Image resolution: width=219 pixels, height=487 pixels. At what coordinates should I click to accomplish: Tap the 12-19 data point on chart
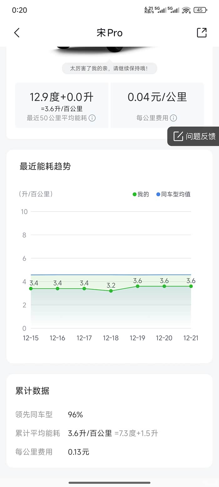point(138,286)
